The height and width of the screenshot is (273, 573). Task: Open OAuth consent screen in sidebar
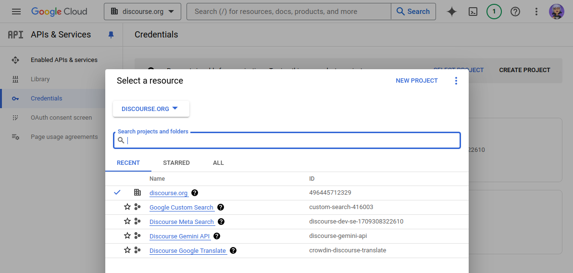(x=62, y=118)
